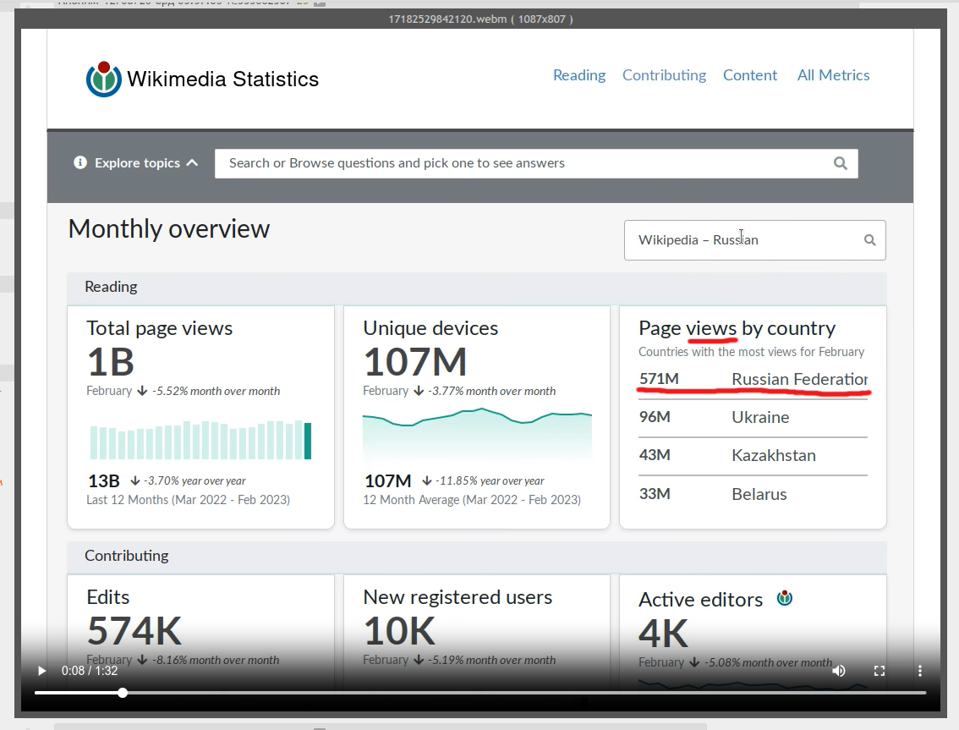Viewport: 959px width, 730px height.
Task: Click the search icon in the Wikipedia – Russian box
Action: pyautogui.click(x=869, y=240)
